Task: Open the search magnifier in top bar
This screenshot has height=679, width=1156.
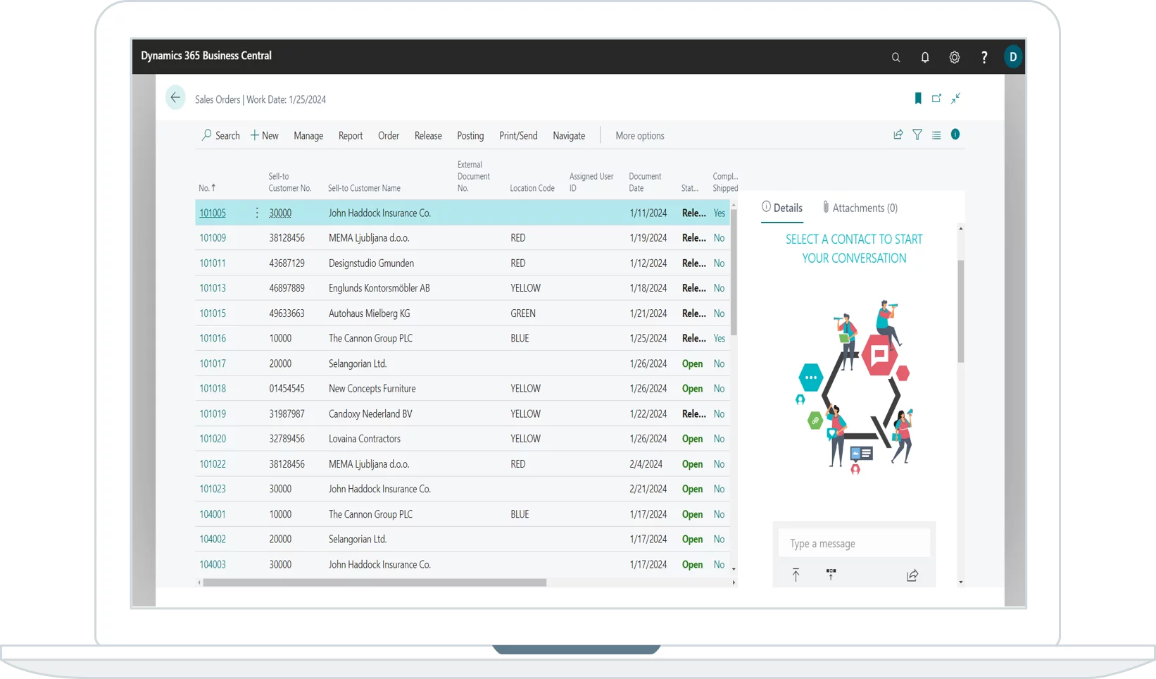Action: click(x=896, y=58)
